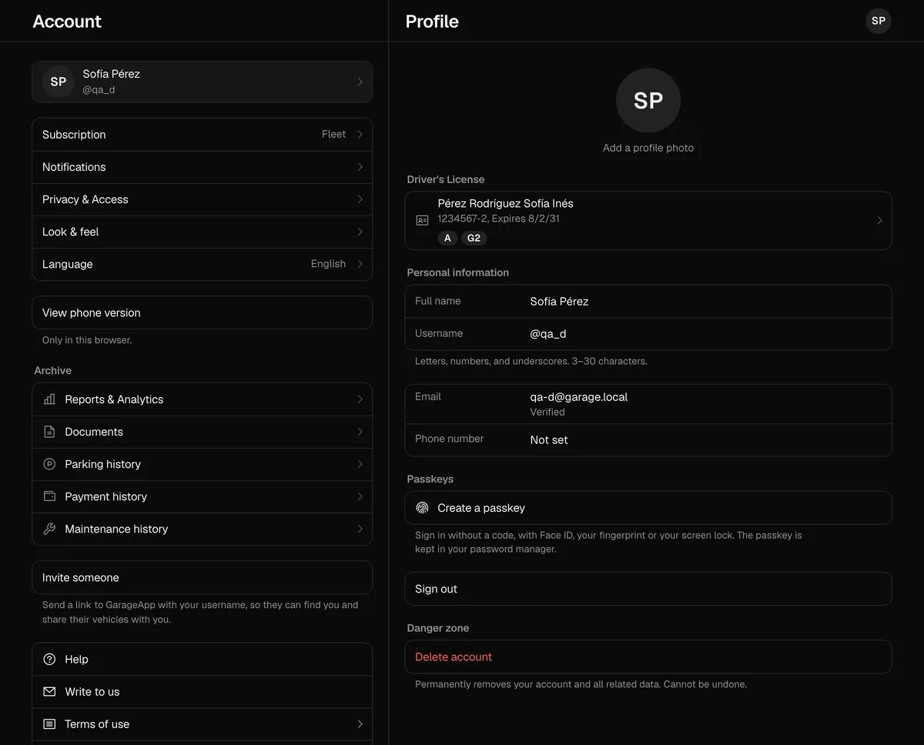Open the Parking history row

[202, 464]
